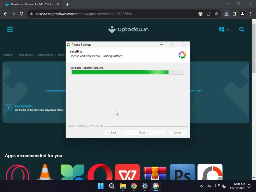Screen dimensions: 256x192
Task: Toggle Chrome side panel
Action: tap(234, 14)
